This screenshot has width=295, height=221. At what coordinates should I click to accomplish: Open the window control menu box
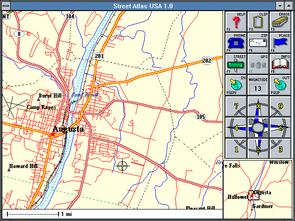(x=6, y=6)
